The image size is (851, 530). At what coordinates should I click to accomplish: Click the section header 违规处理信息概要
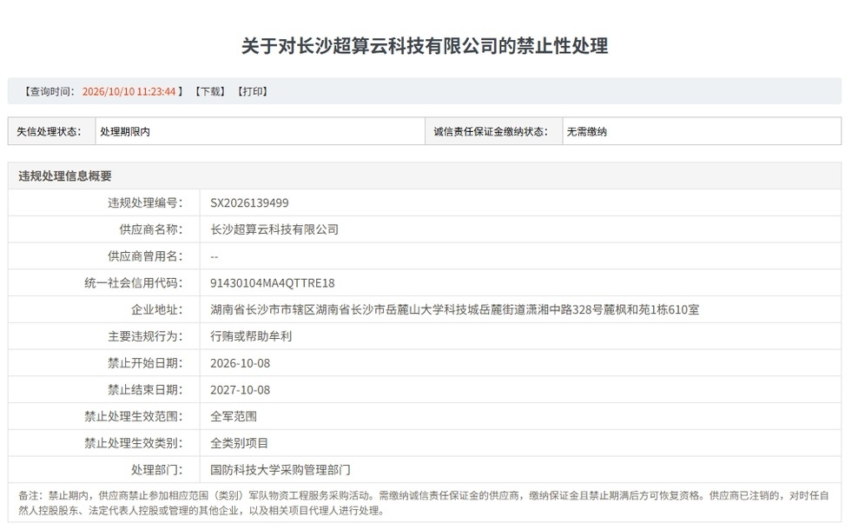(65, 176)
